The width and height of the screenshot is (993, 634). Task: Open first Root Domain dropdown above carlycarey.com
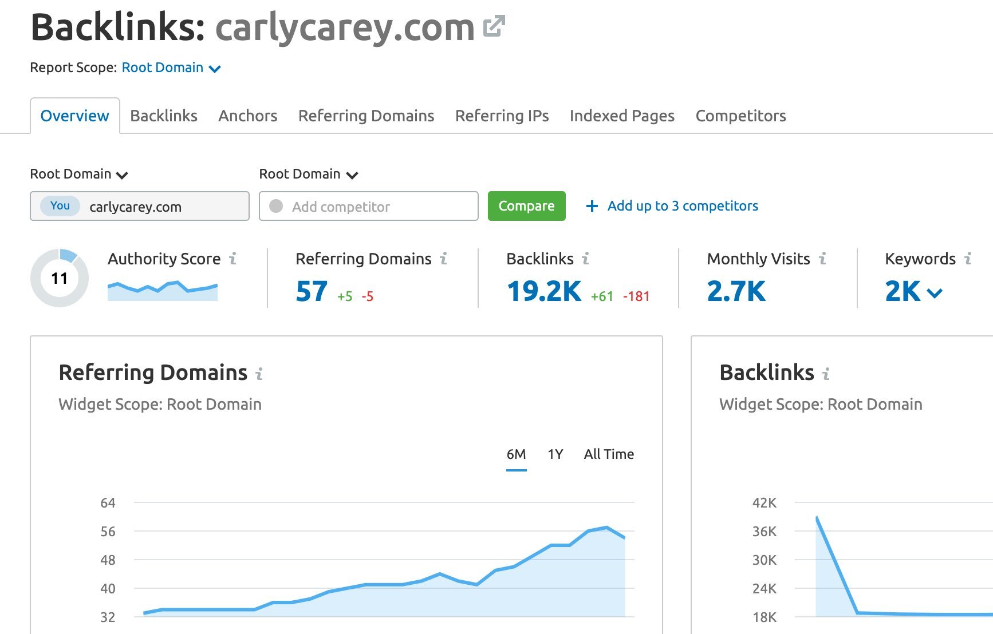point(79,174)
